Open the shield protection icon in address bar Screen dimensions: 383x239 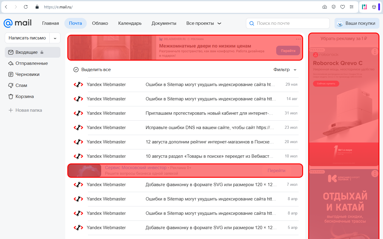click(334, 7)
